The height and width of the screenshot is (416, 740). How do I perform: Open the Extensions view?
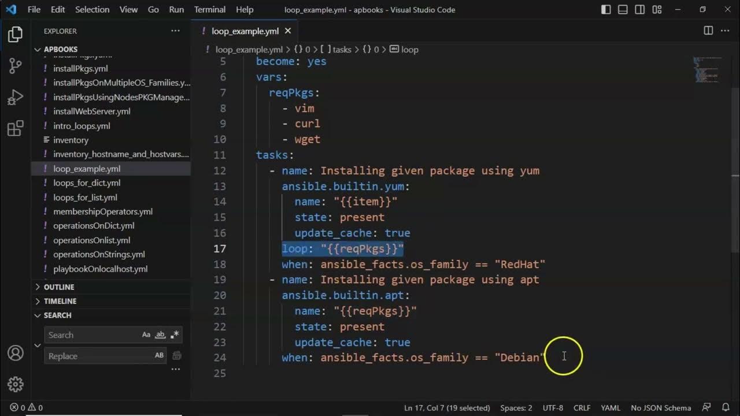point(16,128)
